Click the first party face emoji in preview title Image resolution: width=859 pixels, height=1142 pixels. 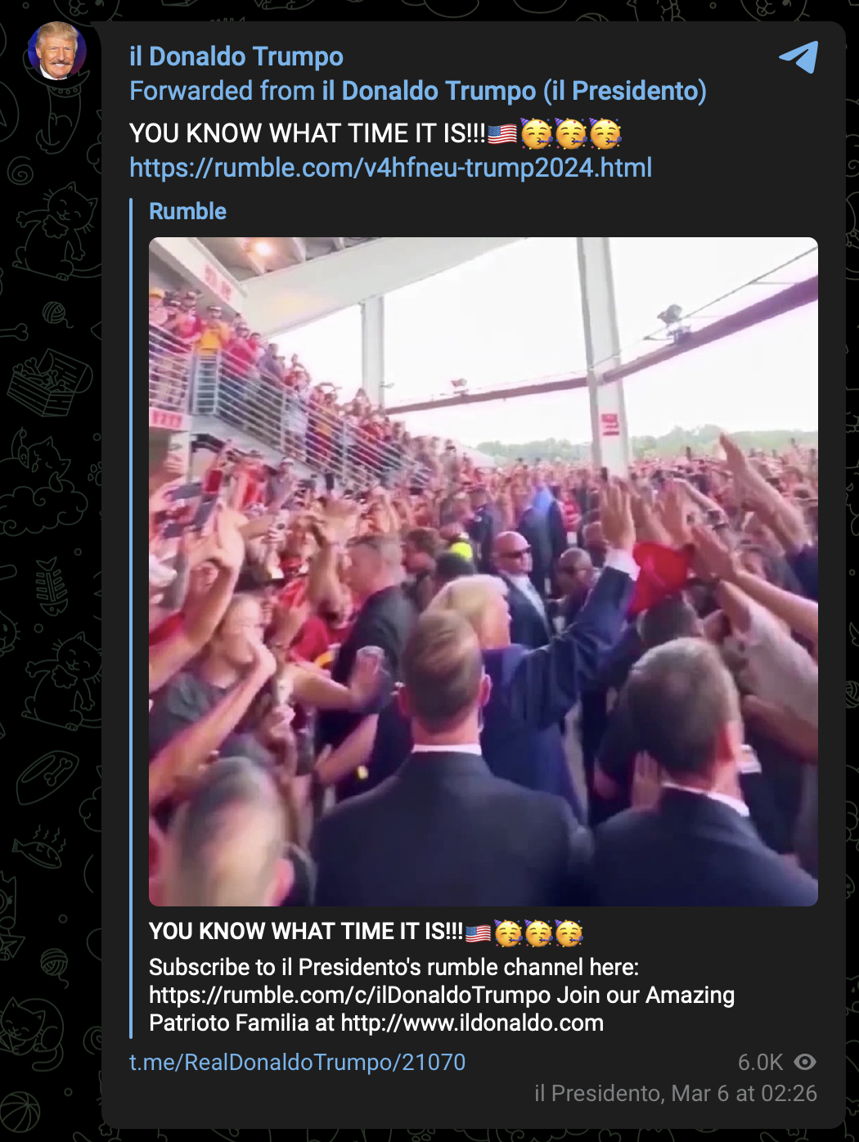point(508,932)
